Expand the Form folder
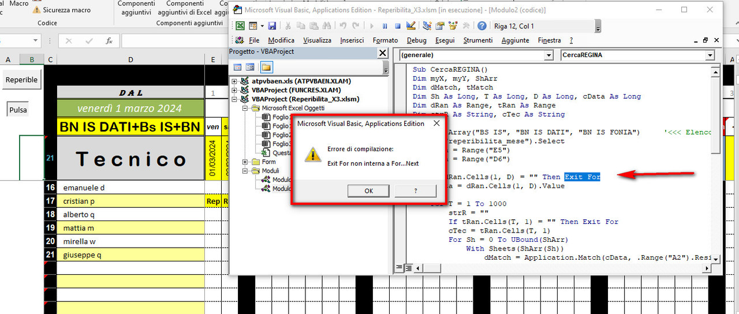 coord(245,162)
